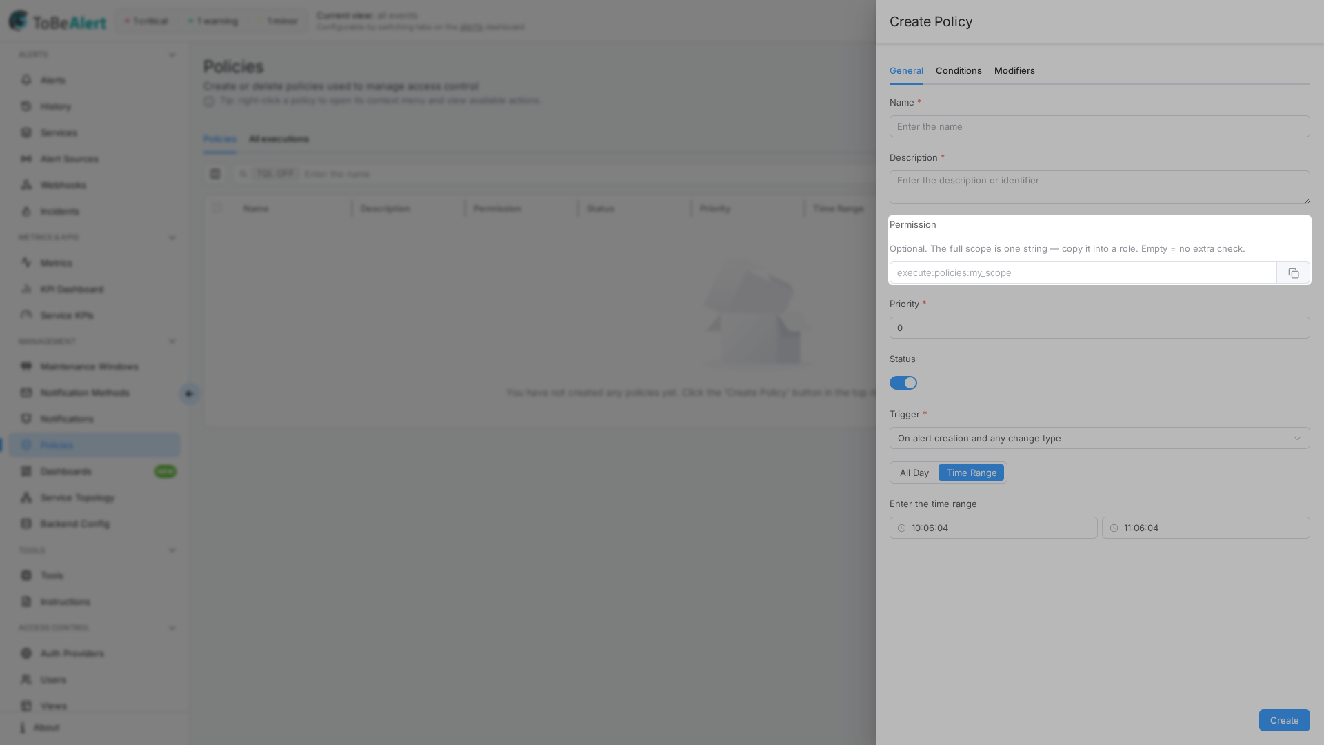Open the Services sidebar icon

(26, 132)
